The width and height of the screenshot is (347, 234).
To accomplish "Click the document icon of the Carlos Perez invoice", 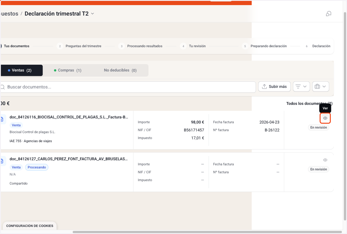I will pyautogui.click(x=2, y=161).
